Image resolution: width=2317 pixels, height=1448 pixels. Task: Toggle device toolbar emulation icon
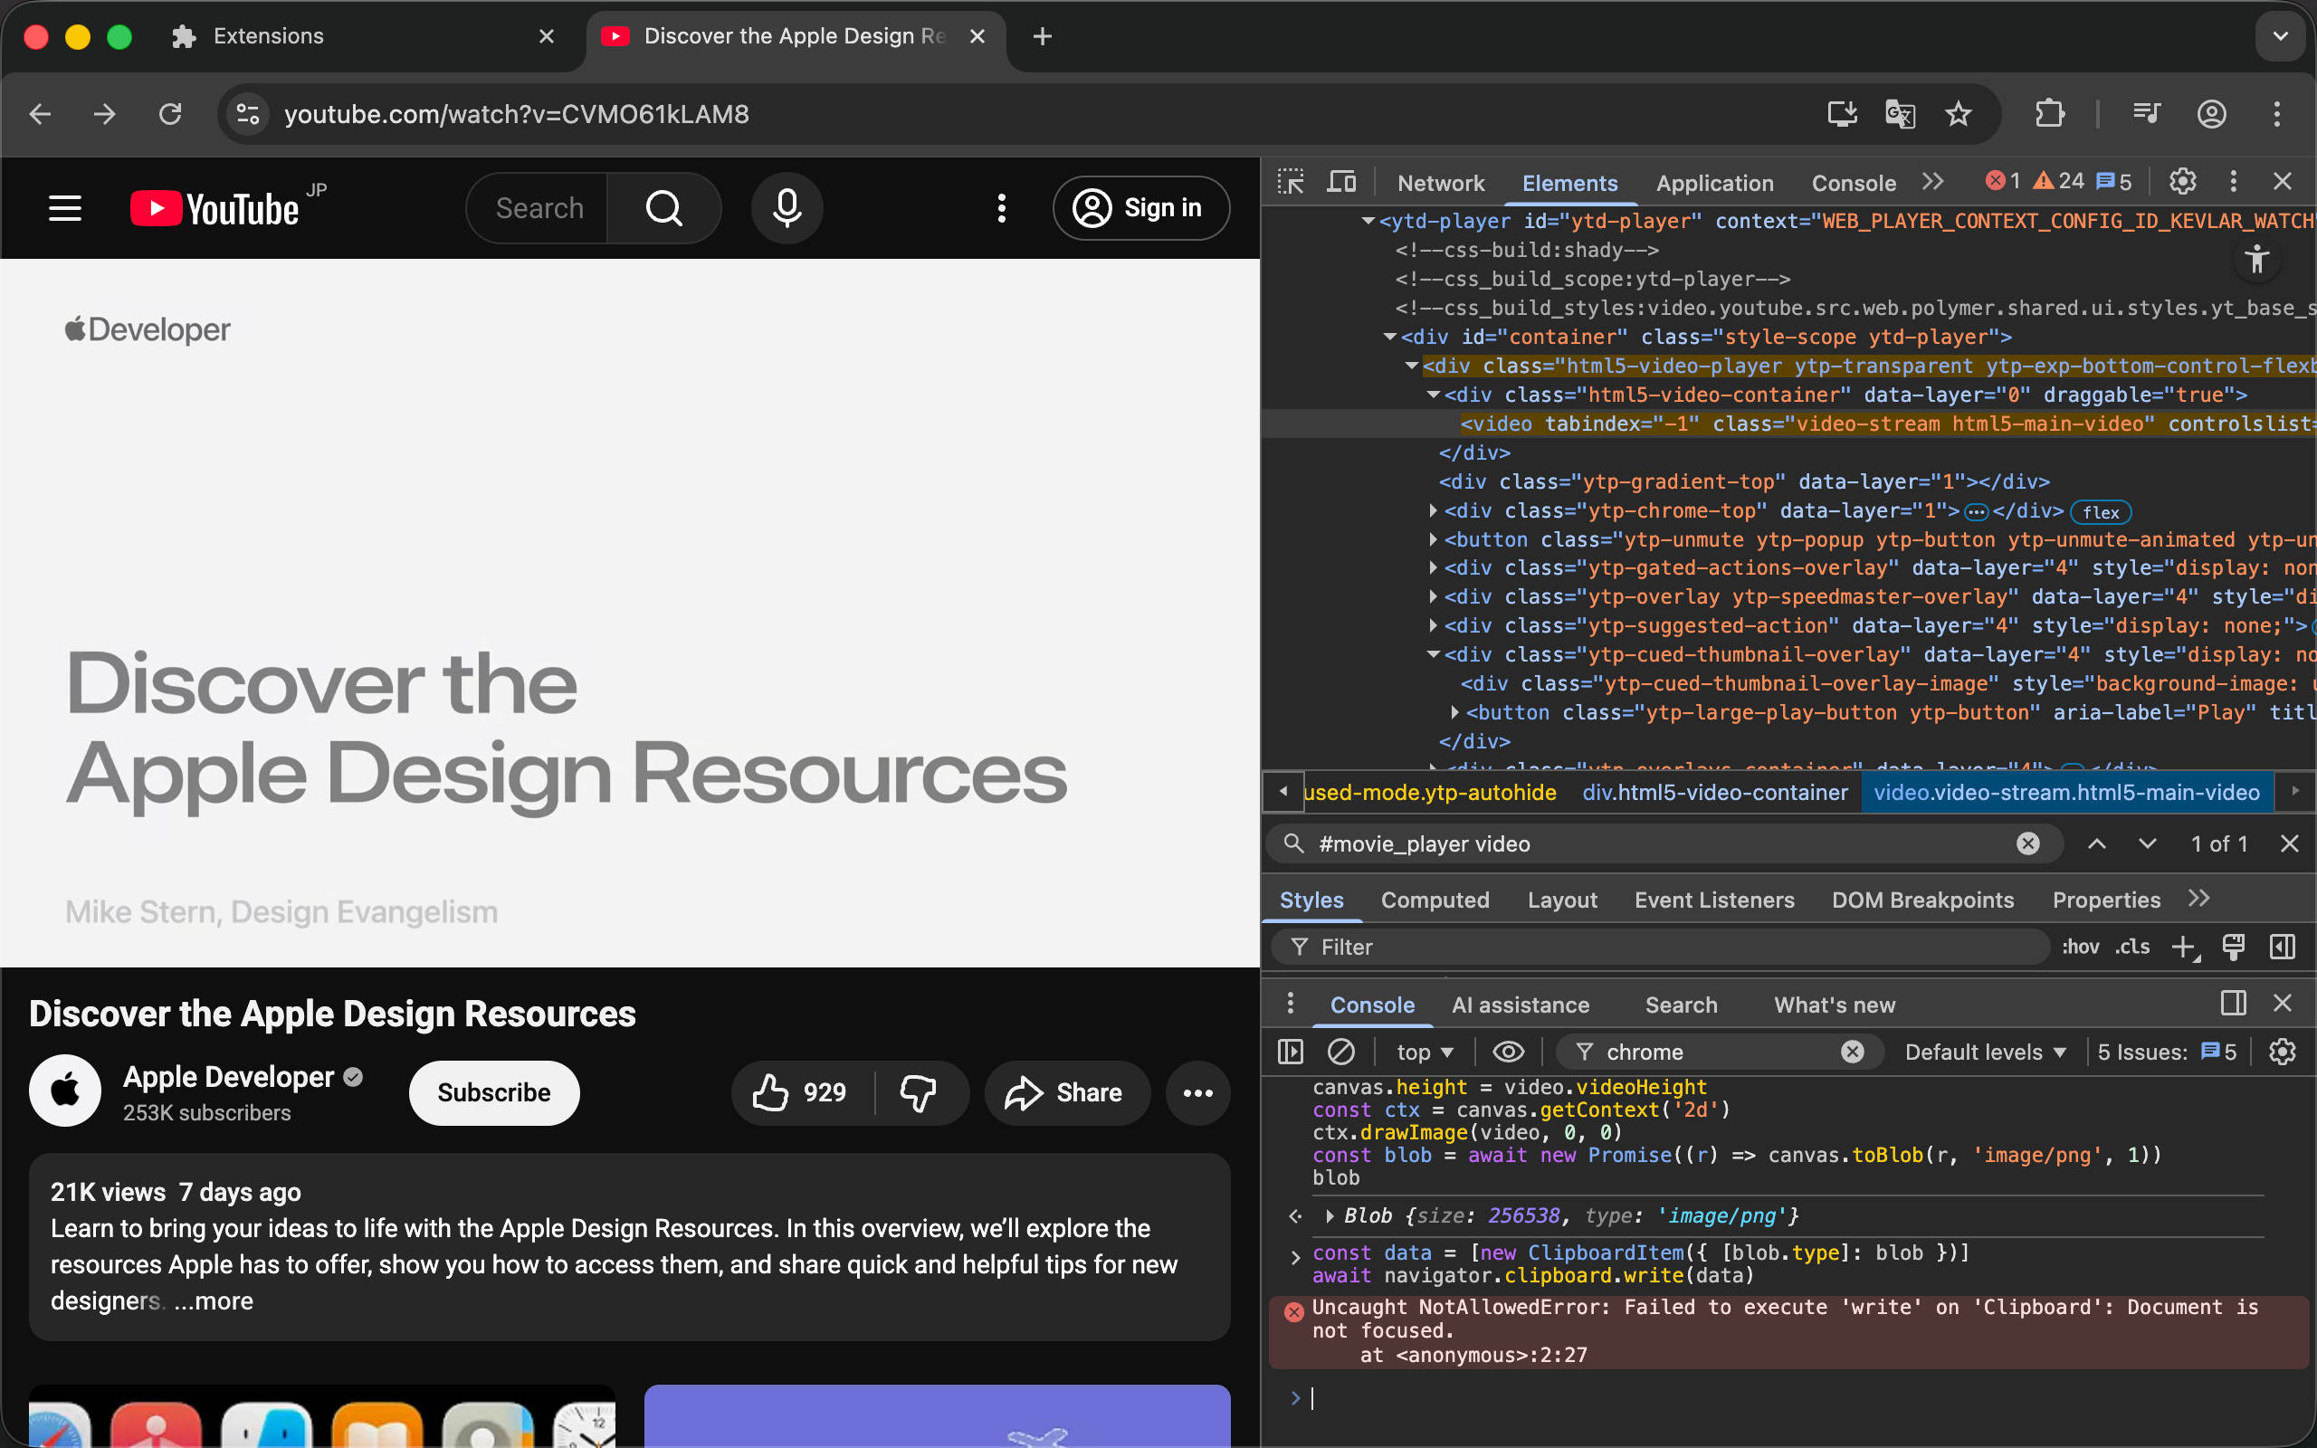(x=1341, y=182)
